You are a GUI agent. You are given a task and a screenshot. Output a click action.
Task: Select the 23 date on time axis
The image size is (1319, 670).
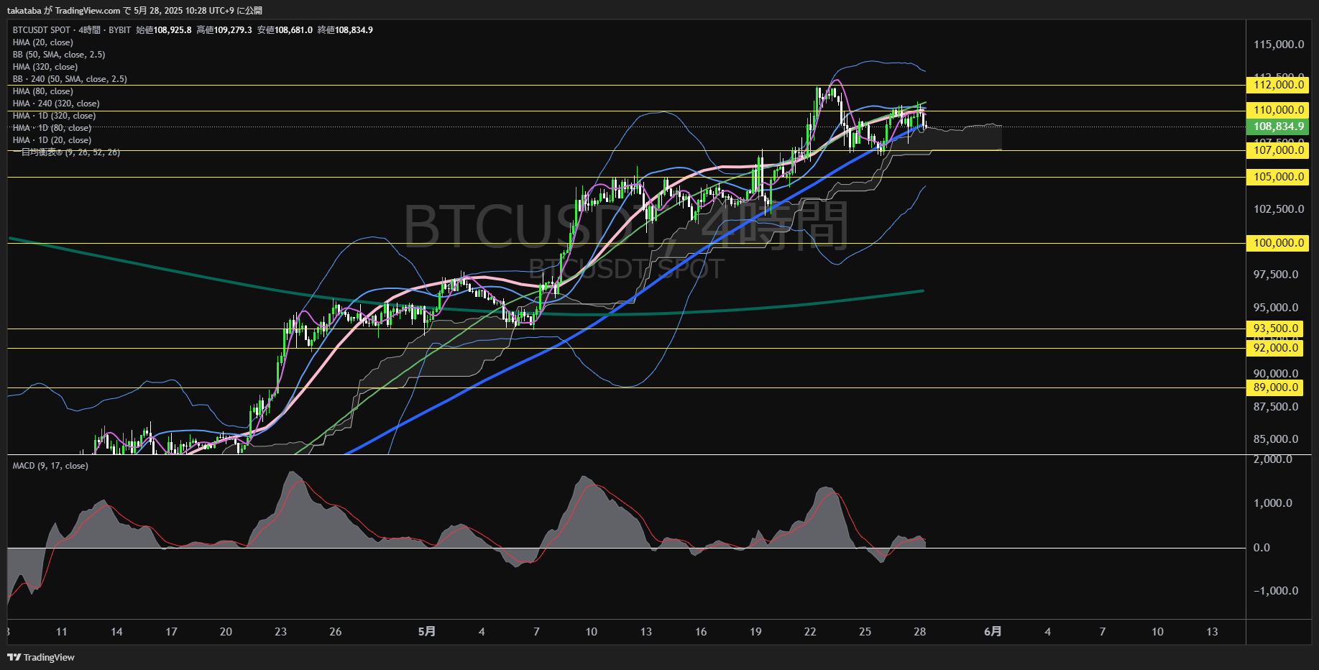click(x=280, y=632)
